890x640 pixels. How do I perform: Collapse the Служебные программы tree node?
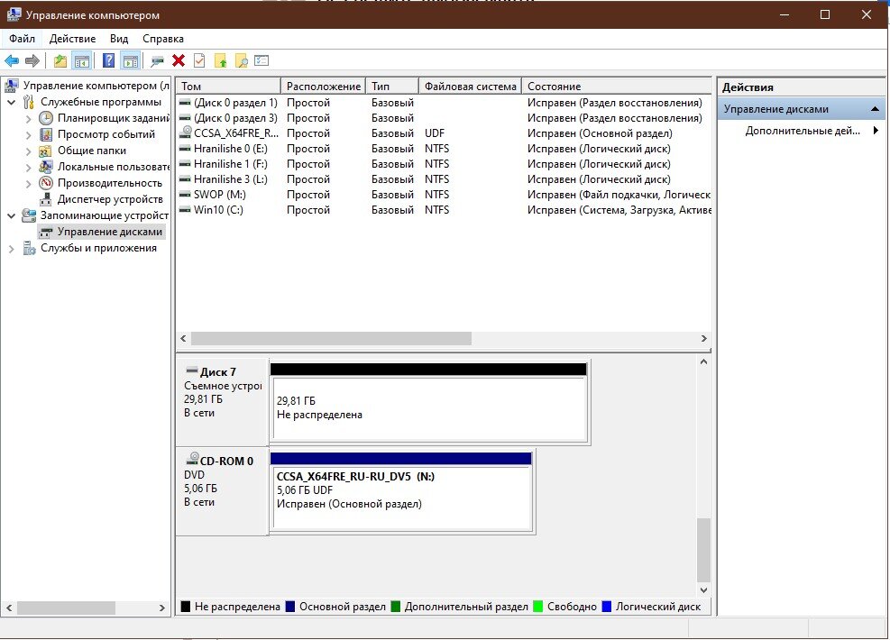[12, 102]
